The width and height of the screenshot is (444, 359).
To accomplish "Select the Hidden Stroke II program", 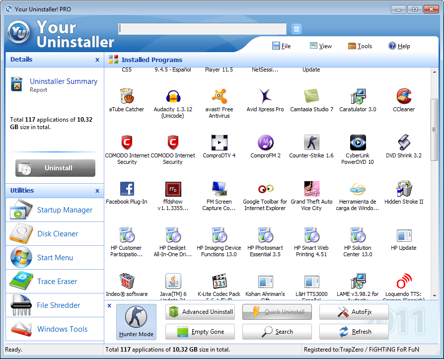I will [x=404, y=189].
